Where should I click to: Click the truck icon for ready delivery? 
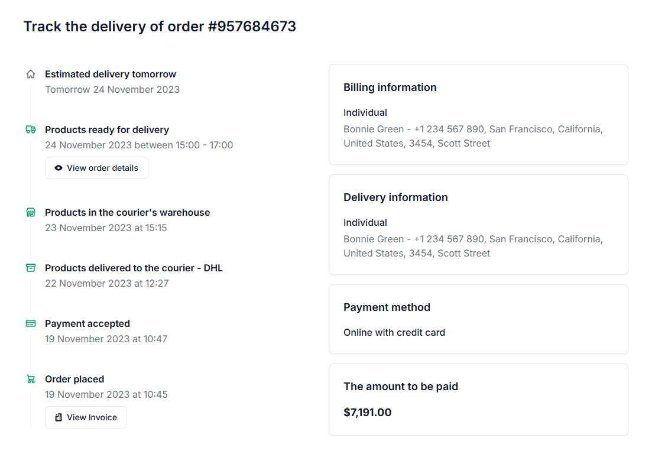(x=31, y=129)
